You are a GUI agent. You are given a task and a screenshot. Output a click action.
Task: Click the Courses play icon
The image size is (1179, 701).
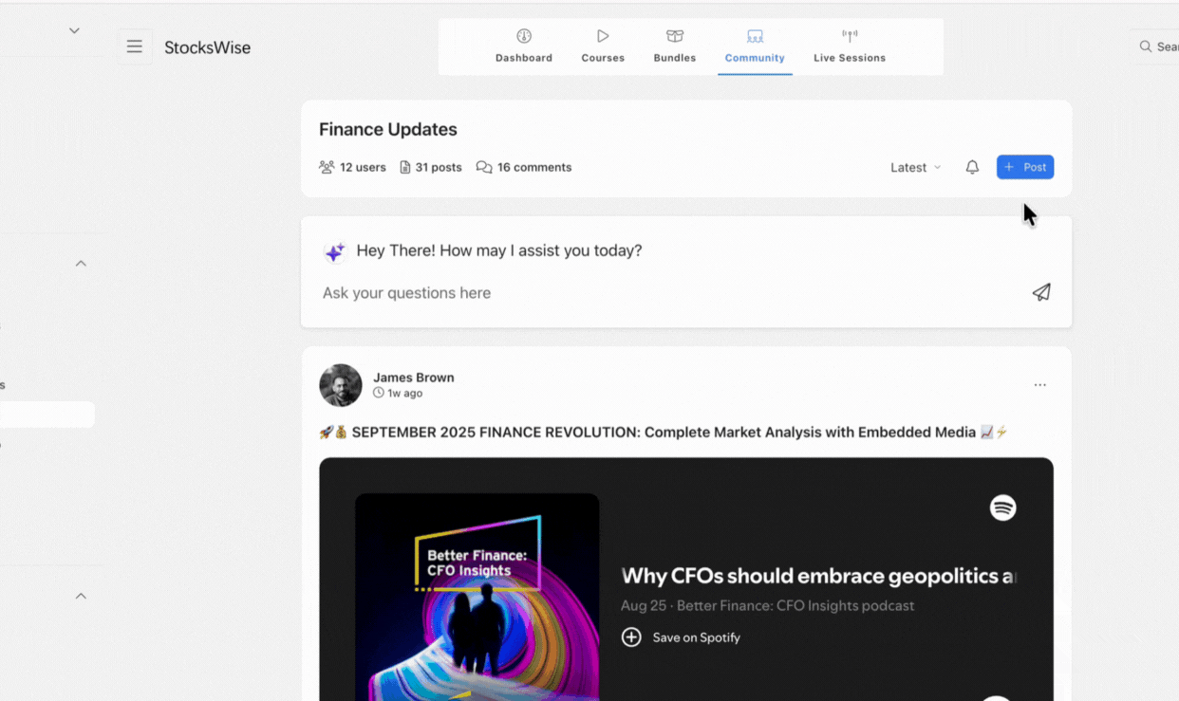pyautogui.click(x=603, y=36)
